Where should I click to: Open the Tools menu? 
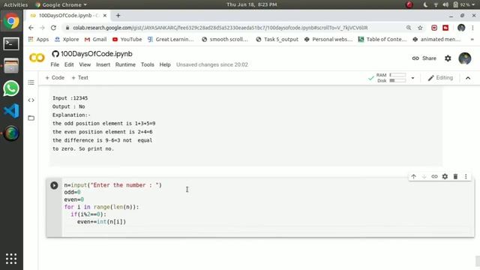point(147,64)
